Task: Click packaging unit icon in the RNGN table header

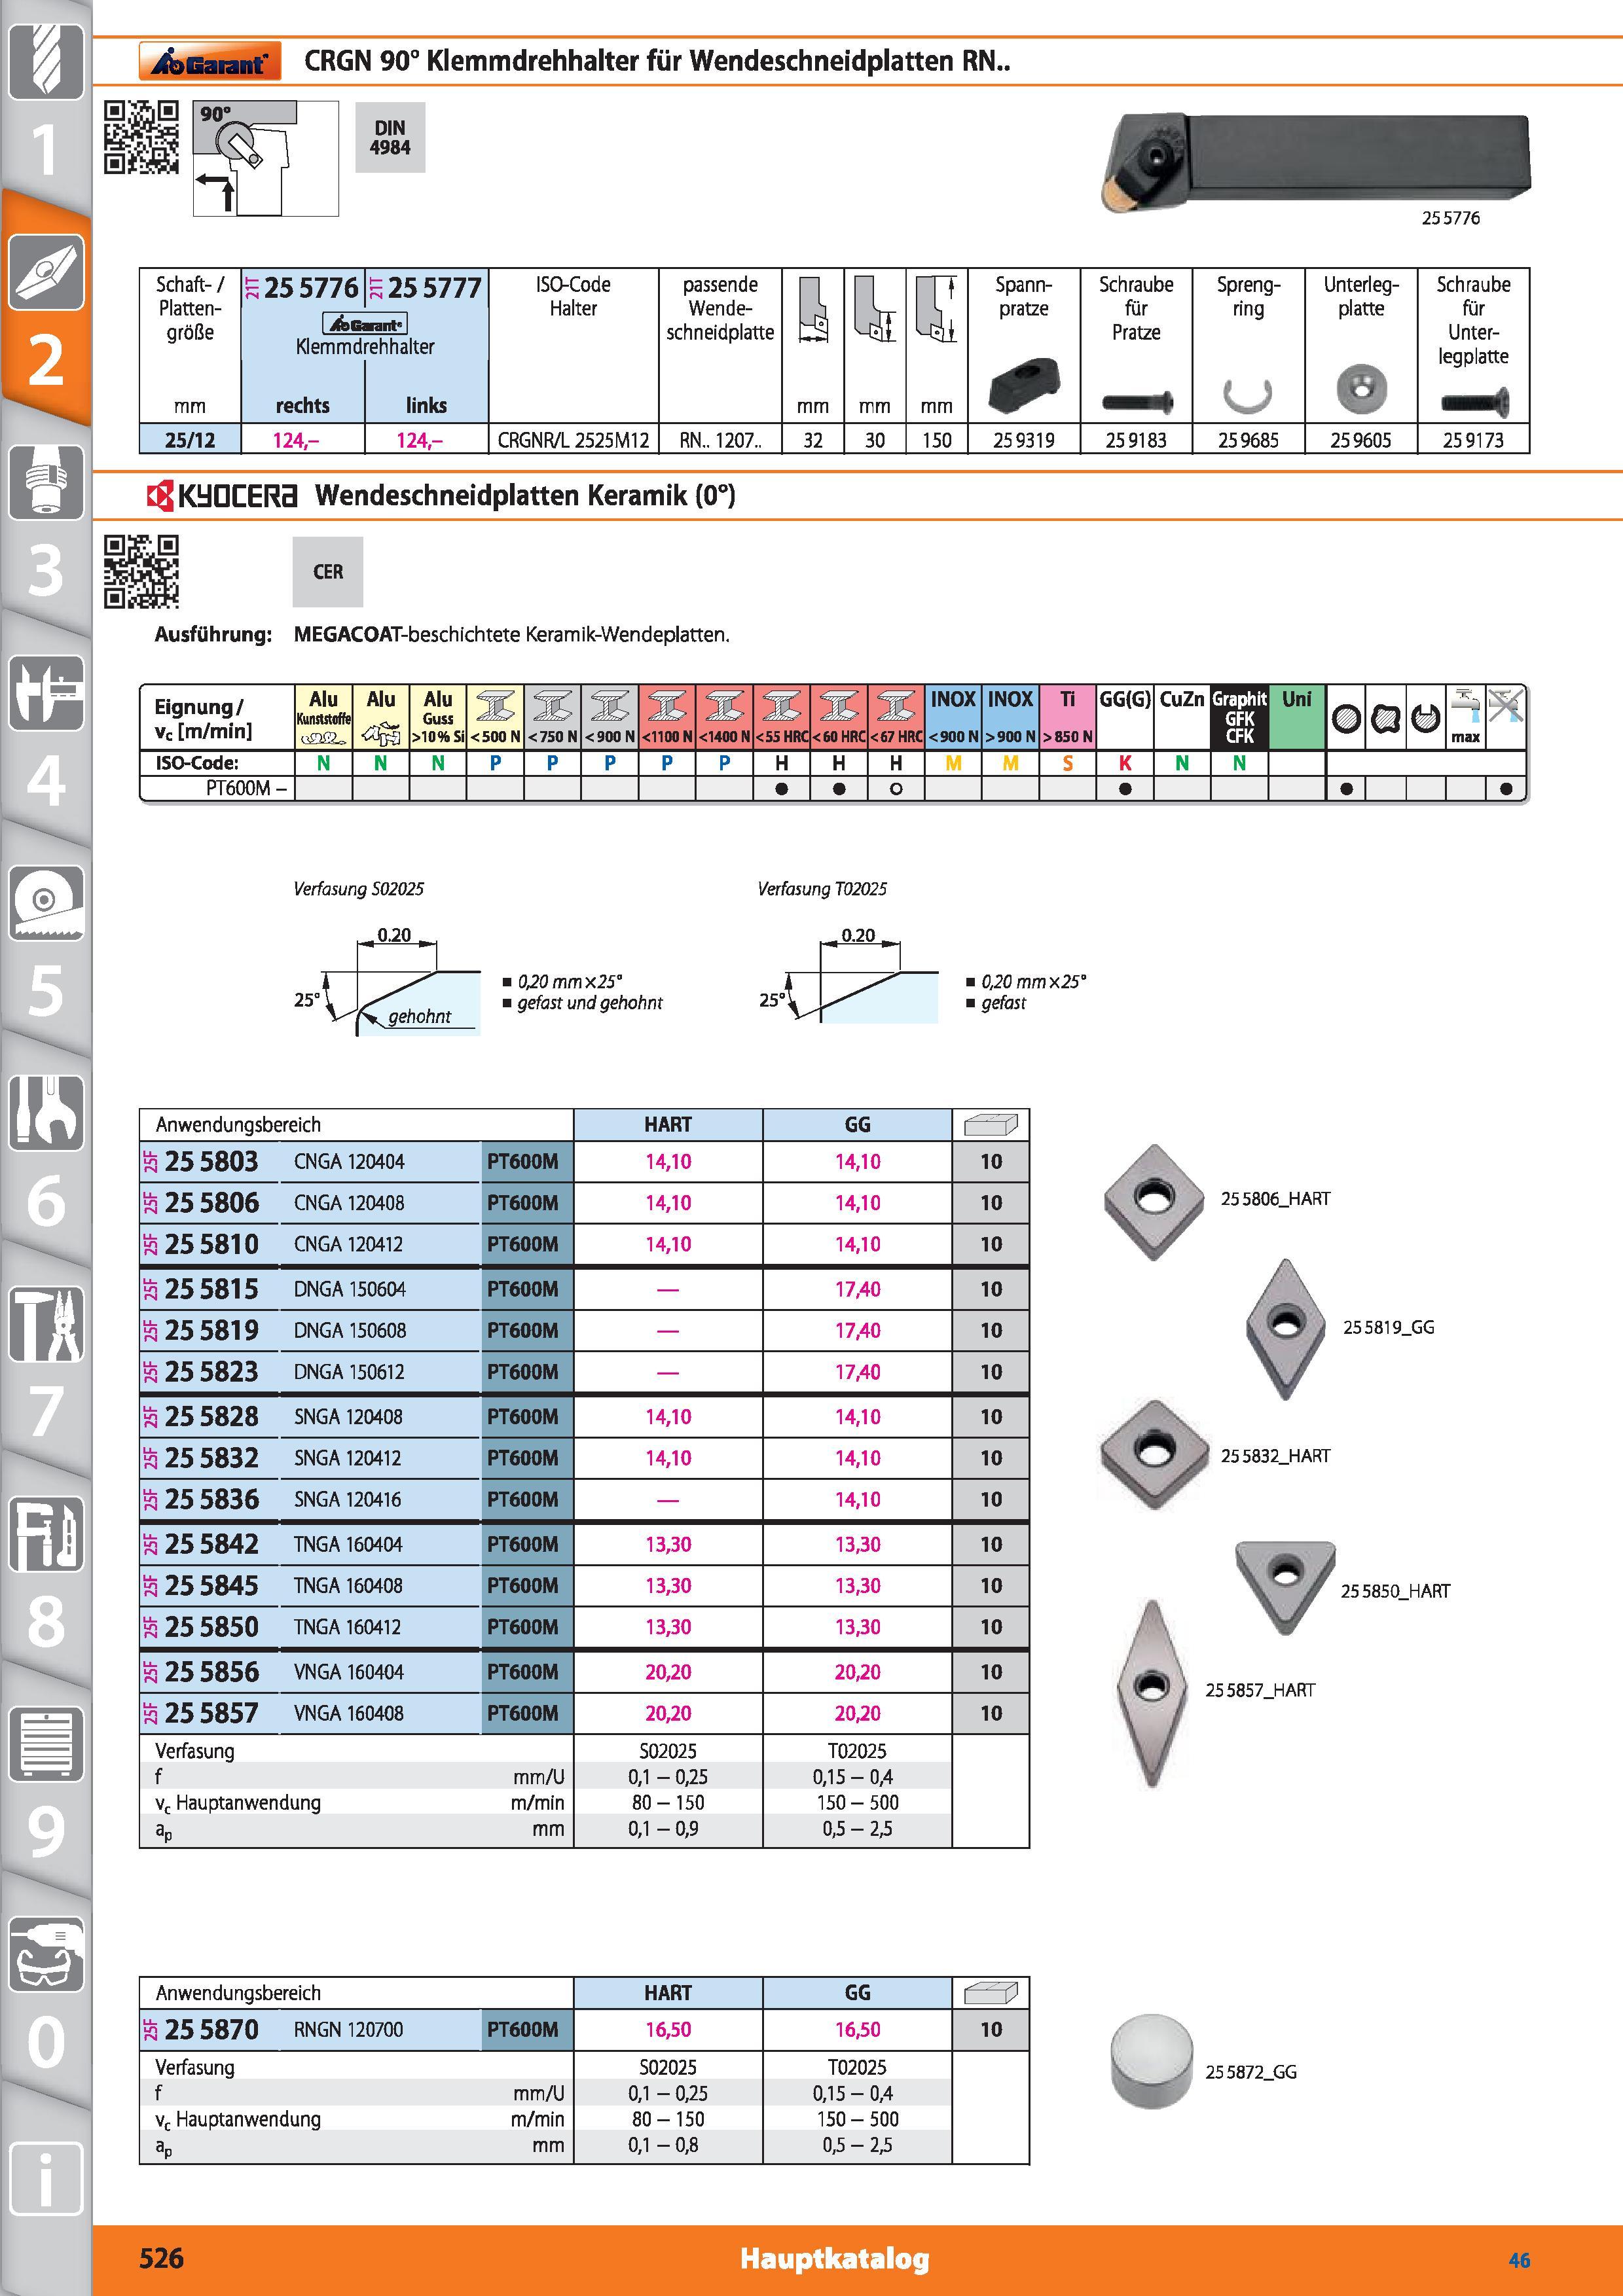Action: tap(990, 1993)
